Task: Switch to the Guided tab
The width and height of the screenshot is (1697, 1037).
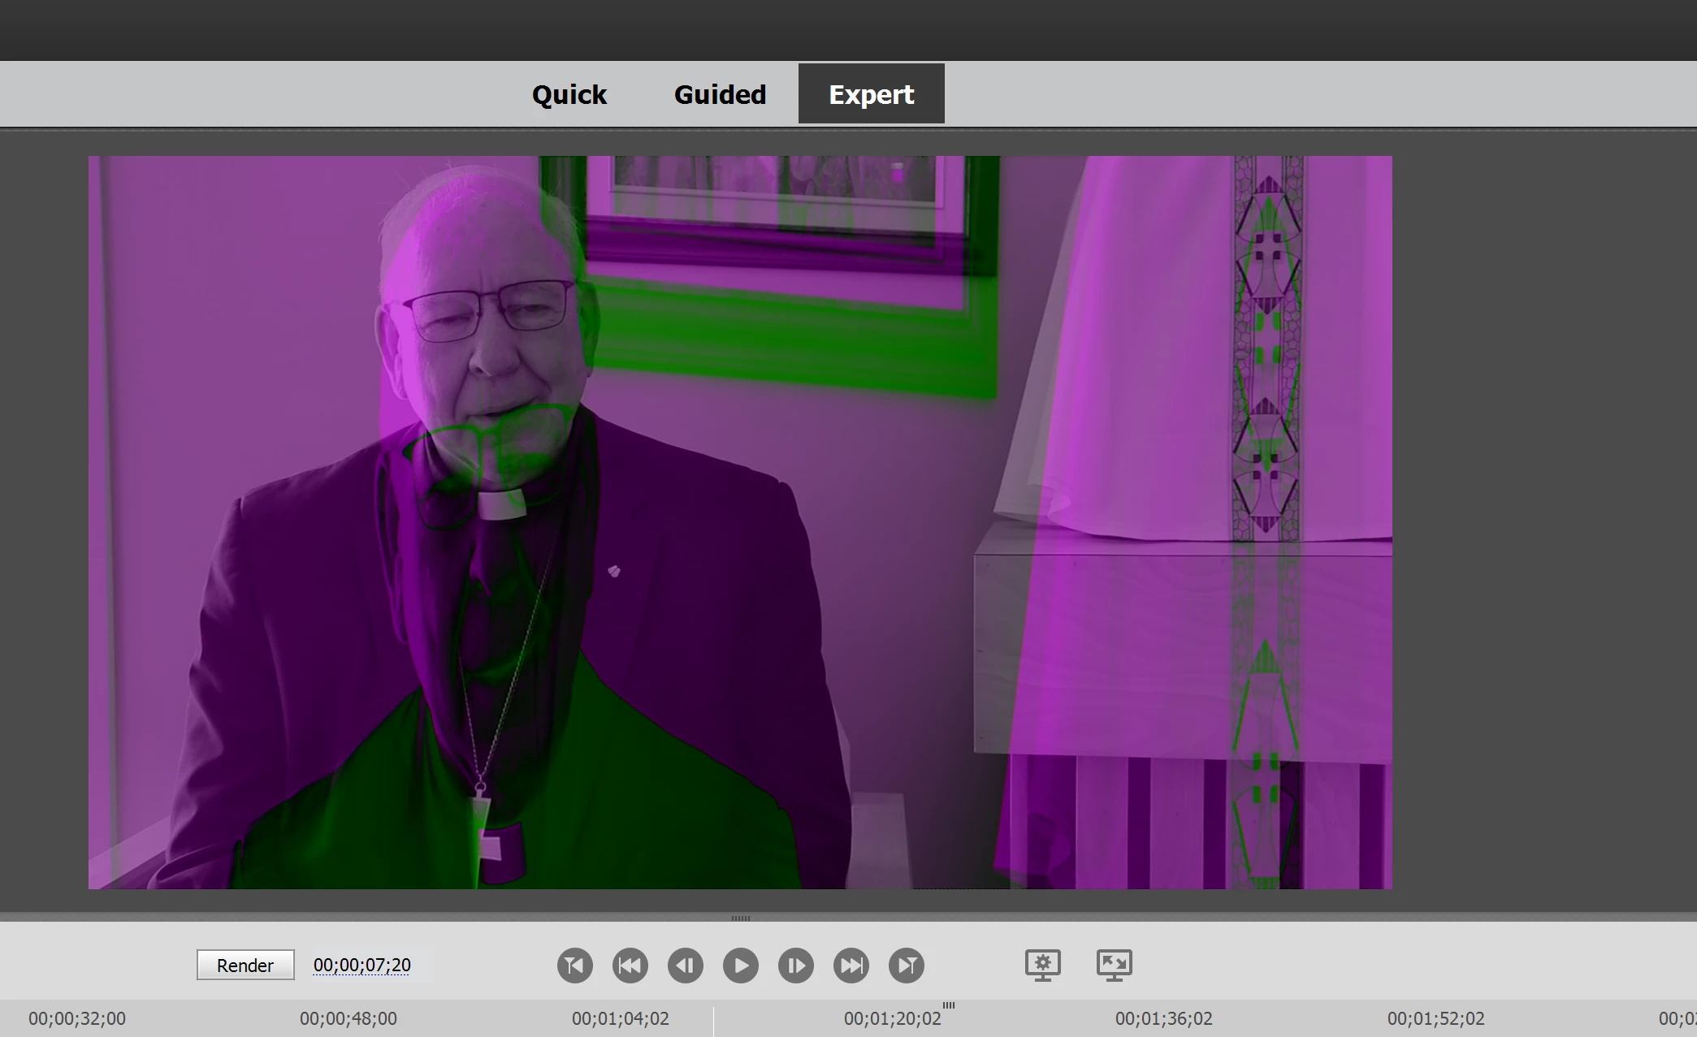Action: pyautogui.click(x=720, y=94)
